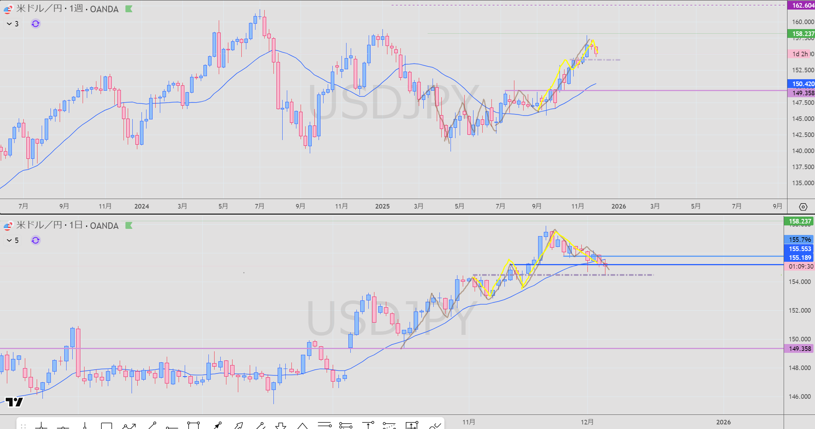Screen dimensions: 815x429
Task: Click daily chart title 米ドル/円 1日 OANDA
Action: [67, 225]
